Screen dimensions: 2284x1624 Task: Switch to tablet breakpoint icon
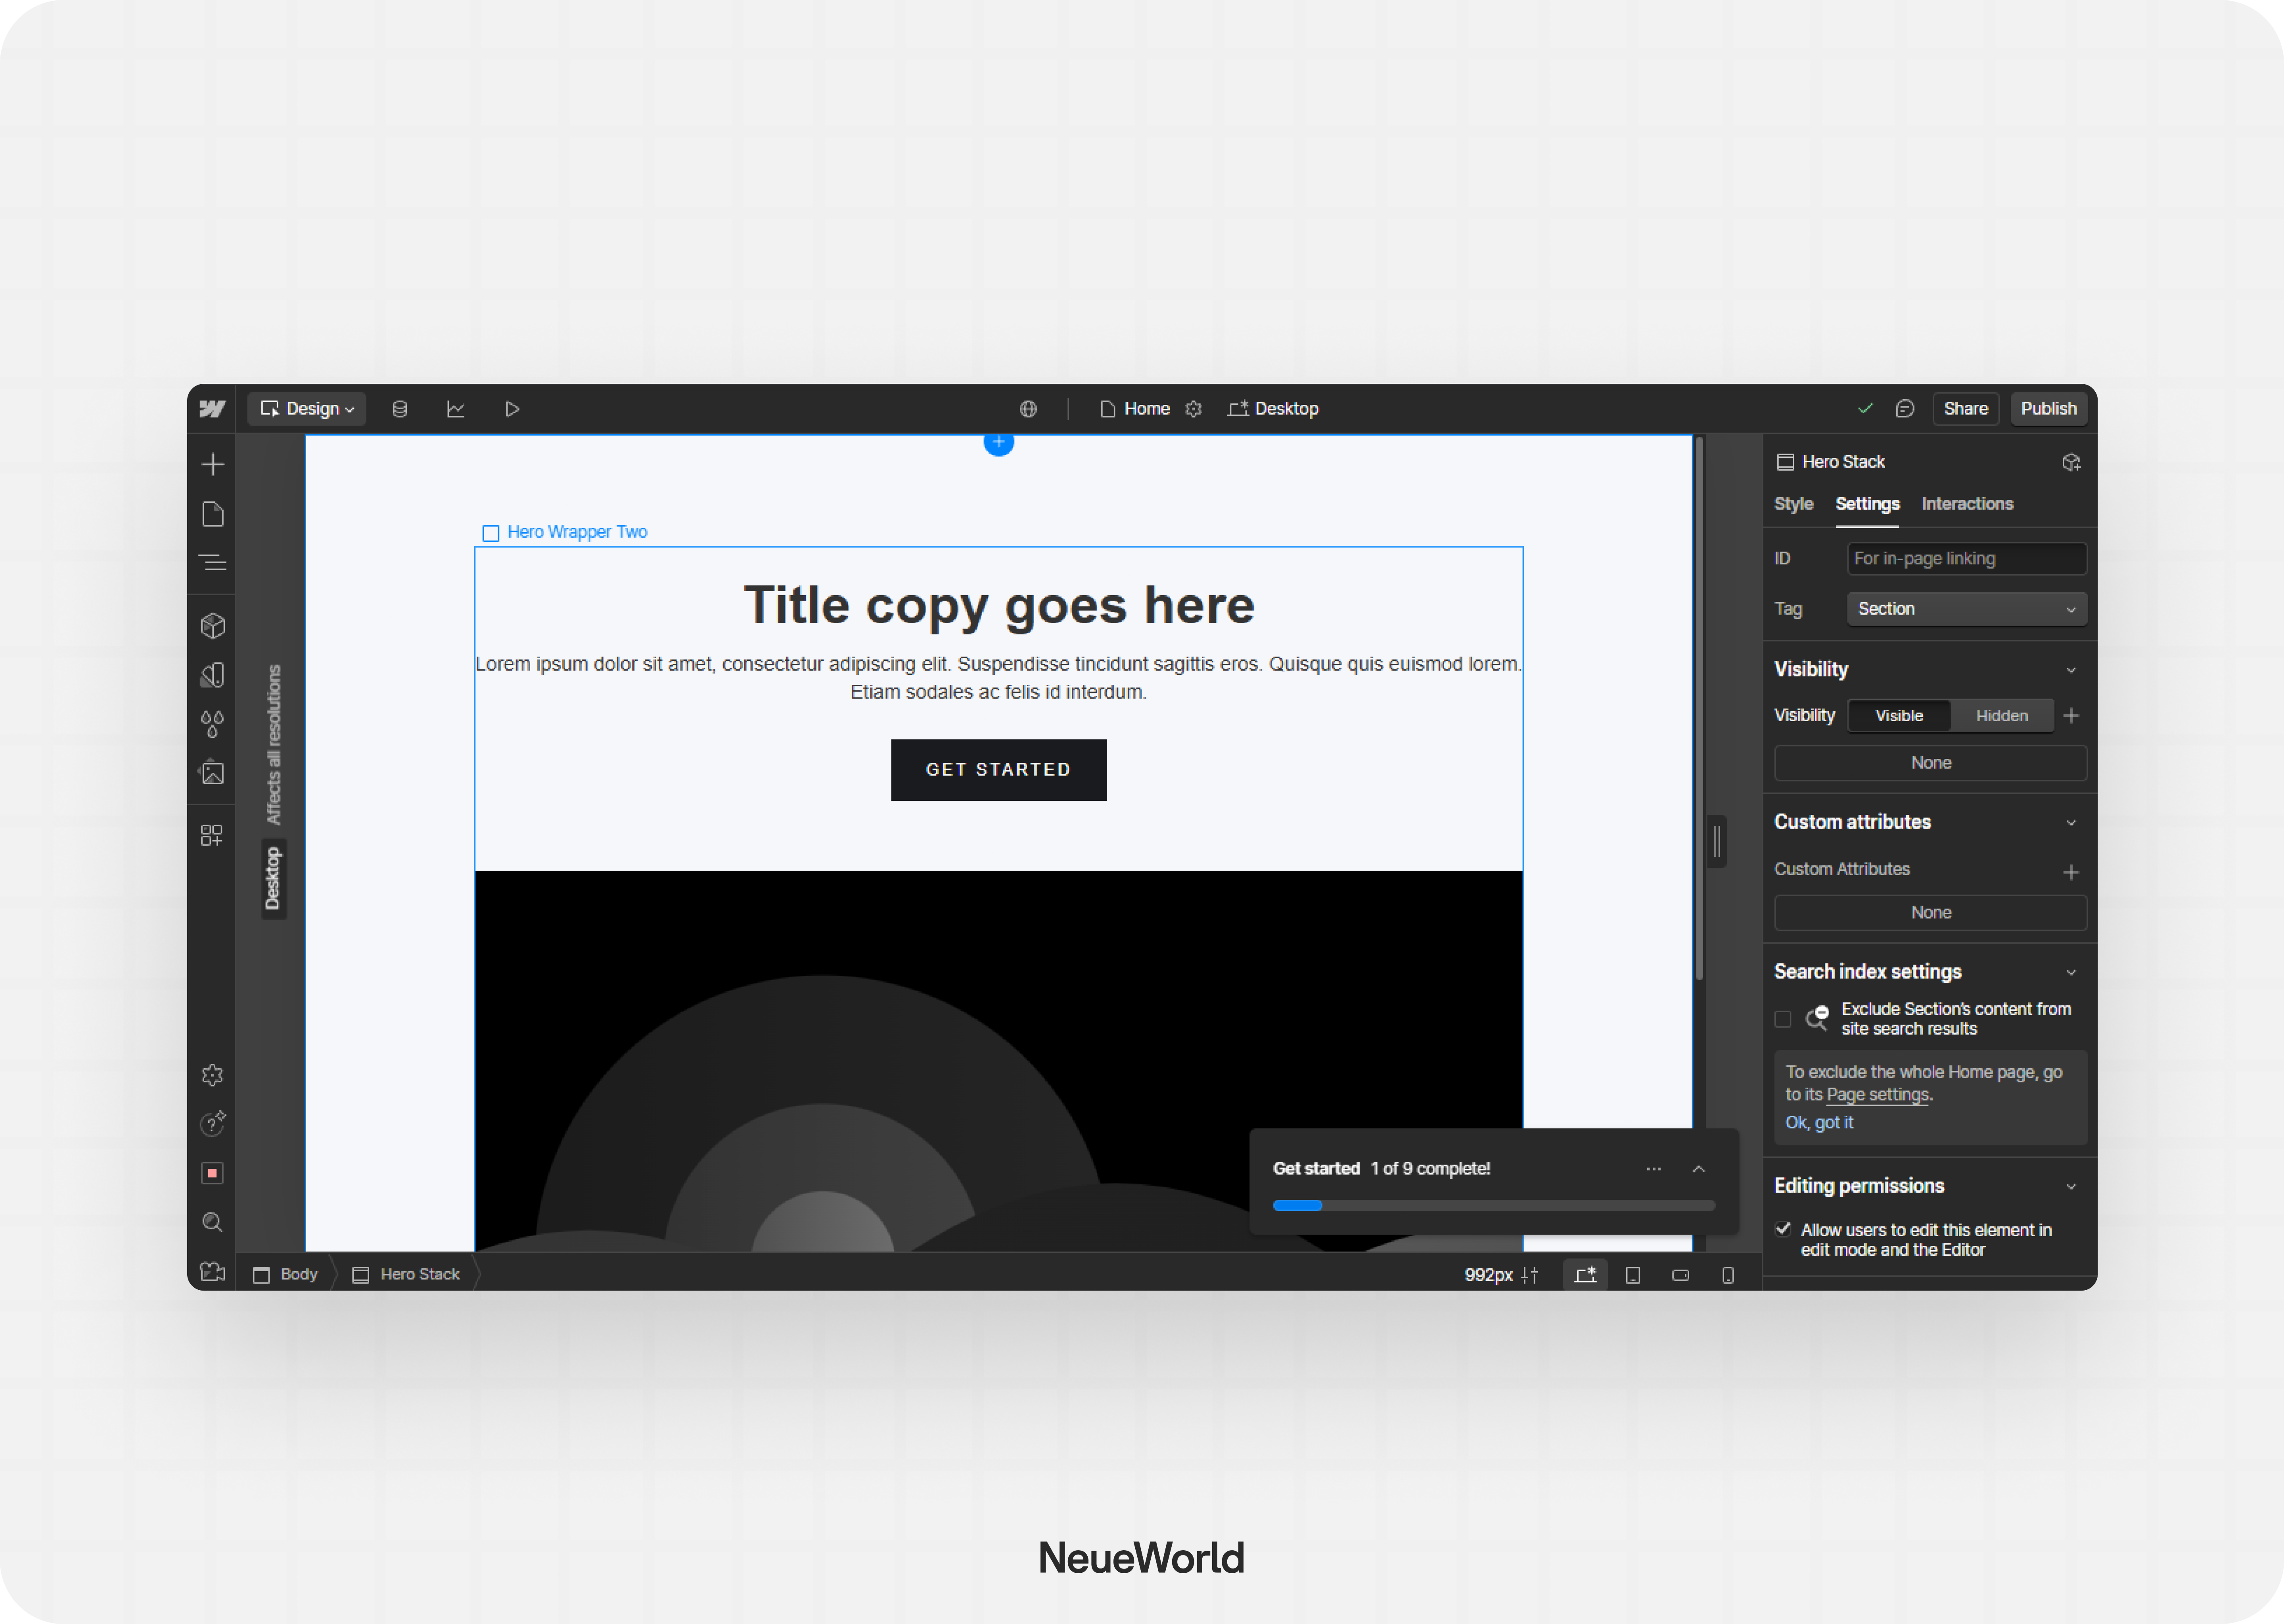click(1633, 1275)
